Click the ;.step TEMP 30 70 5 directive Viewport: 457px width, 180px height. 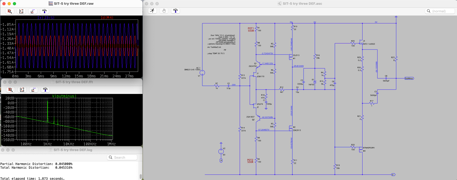(x=216, y=53)
